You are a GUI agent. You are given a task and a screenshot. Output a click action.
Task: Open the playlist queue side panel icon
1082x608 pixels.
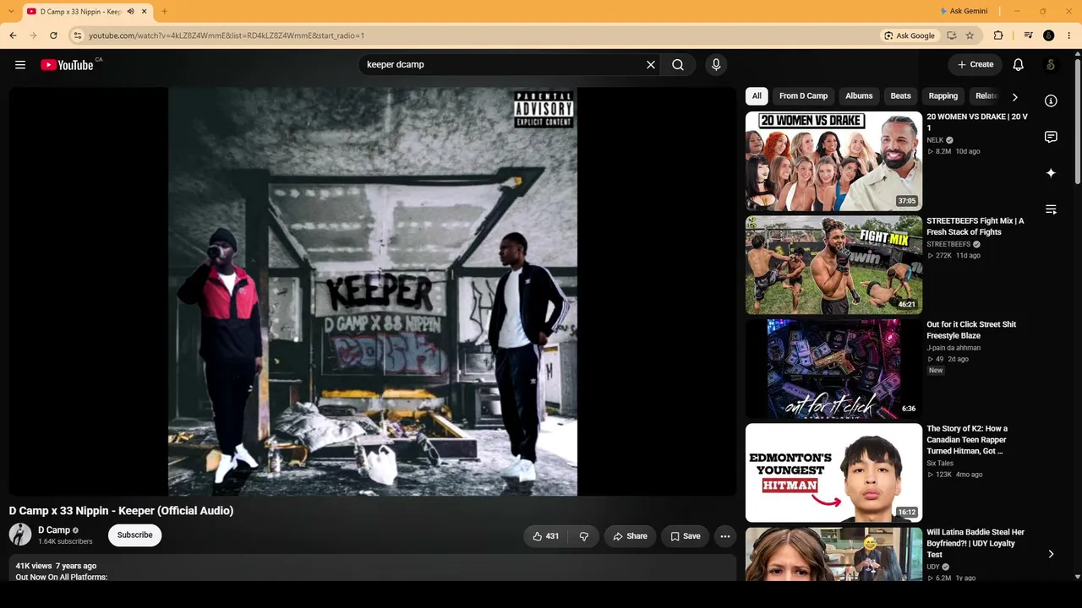click(x=1051, y=209)
